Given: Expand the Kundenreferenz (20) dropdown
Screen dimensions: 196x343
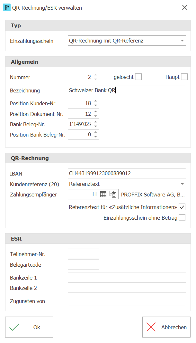Looking at the screenshot, I should 182,184.
